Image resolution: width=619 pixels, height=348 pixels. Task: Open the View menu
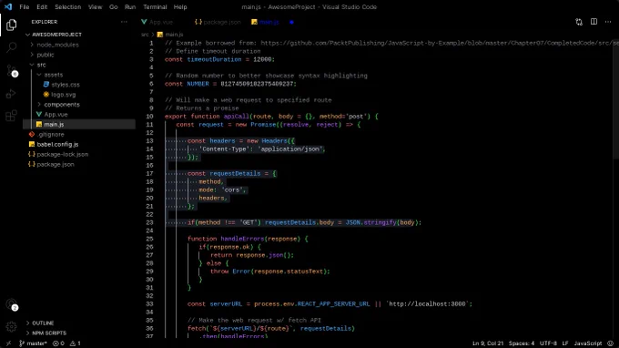[x=96, y=6]
